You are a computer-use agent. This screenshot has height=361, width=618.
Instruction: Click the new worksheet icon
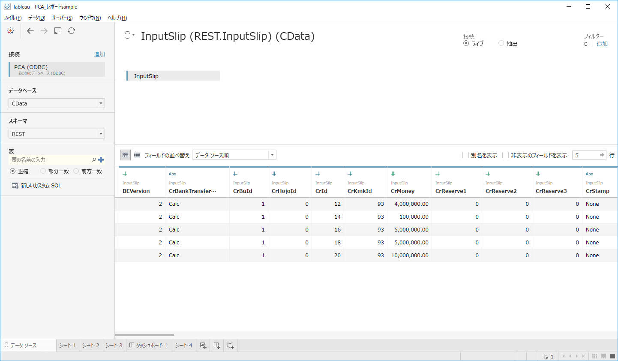pyautogui.click(x=203, y=346)
